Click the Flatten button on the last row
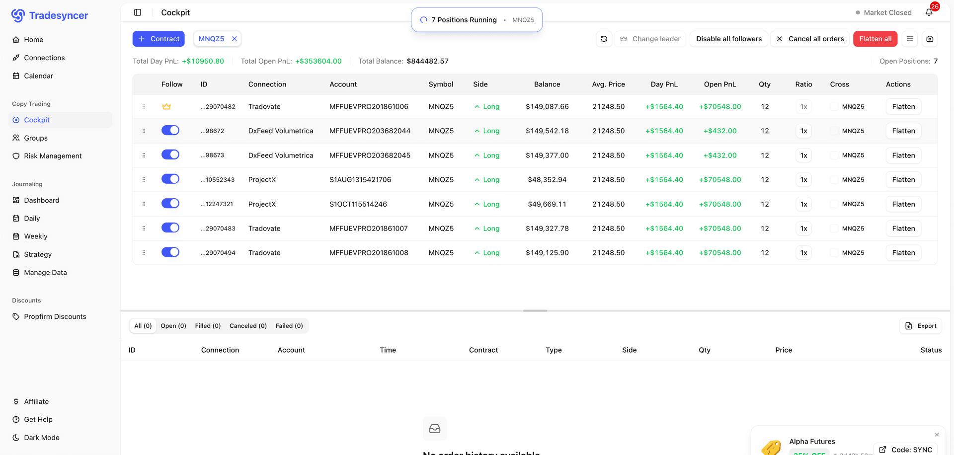Screen dimensions: 954x455 click(x=903, y=252)
